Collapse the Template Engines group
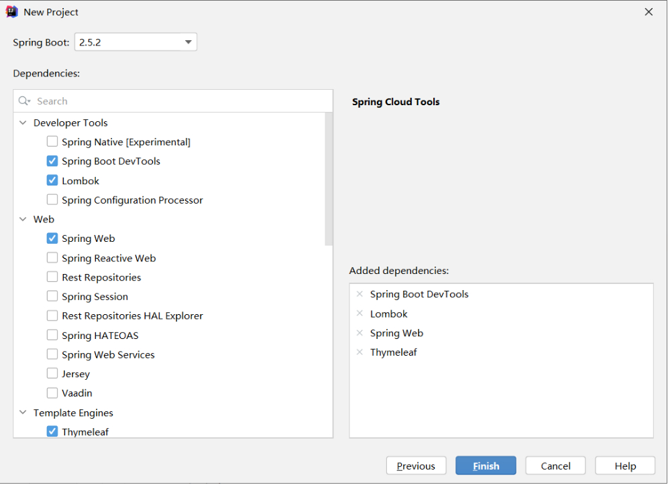Viewport: 668px width, 485px height. 23,413
